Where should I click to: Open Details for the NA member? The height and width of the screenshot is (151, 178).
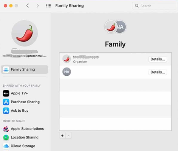point(158,72)
